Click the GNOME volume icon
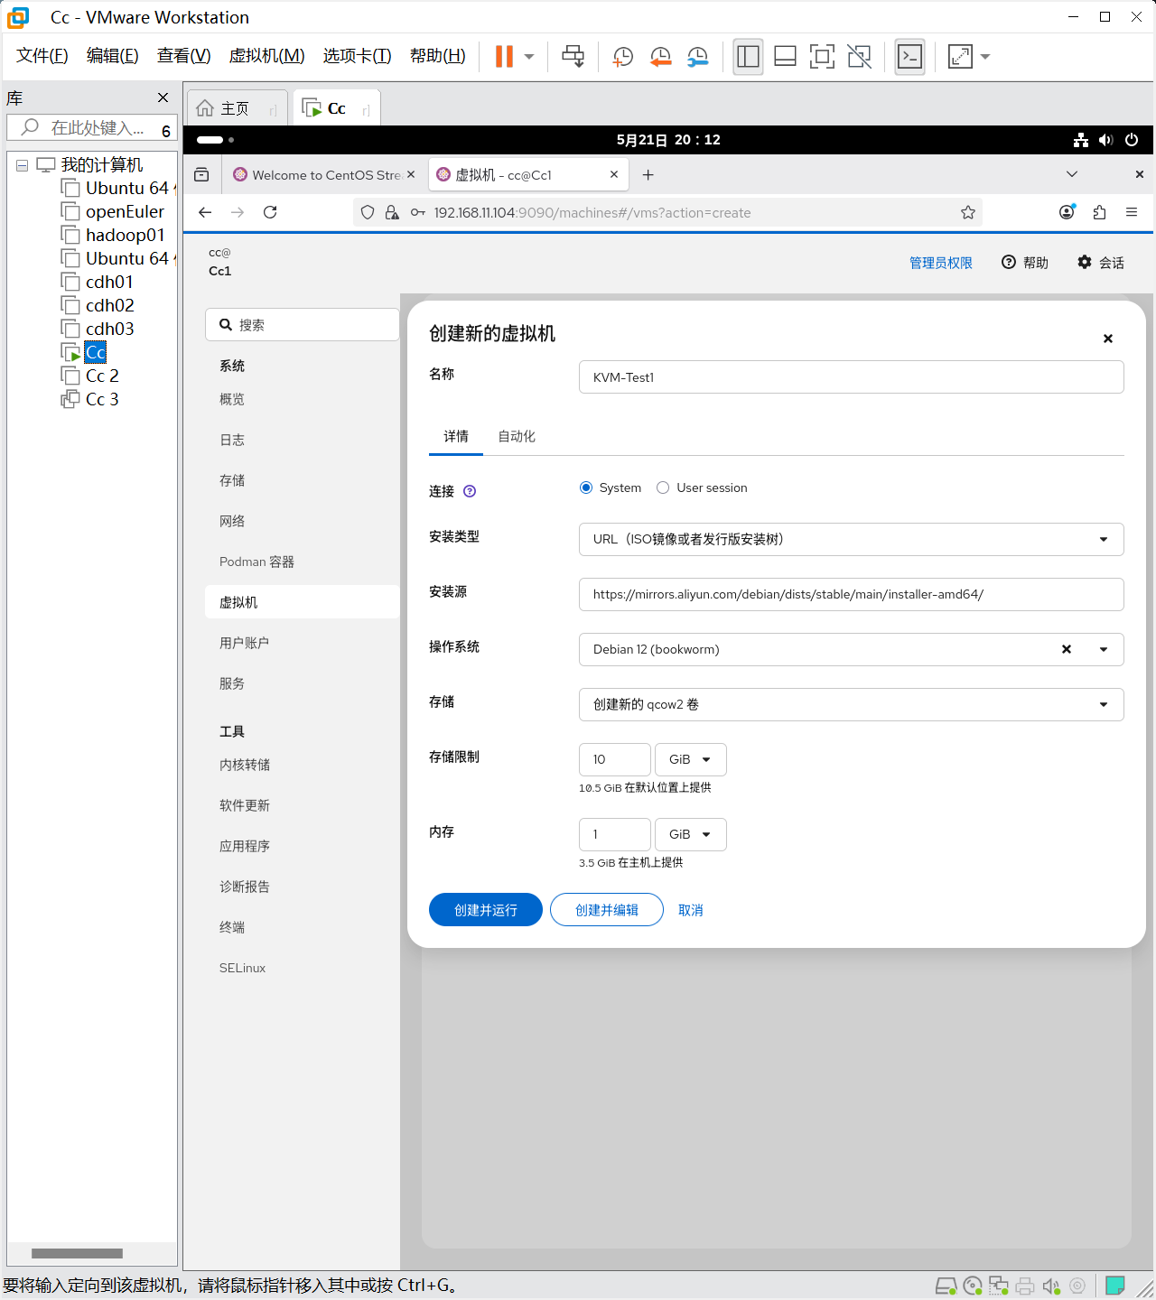The image size is (1156, 1300). 1105,140
